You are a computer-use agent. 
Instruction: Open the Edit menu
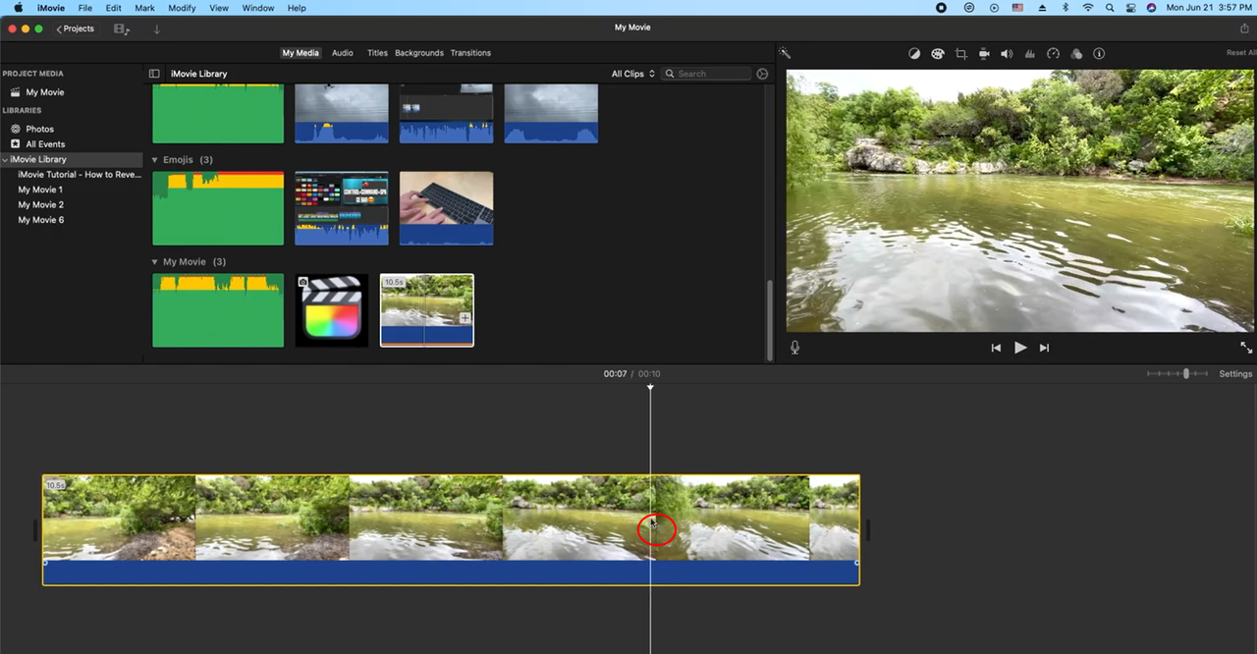pyautogui.click(x=114, y=8)
